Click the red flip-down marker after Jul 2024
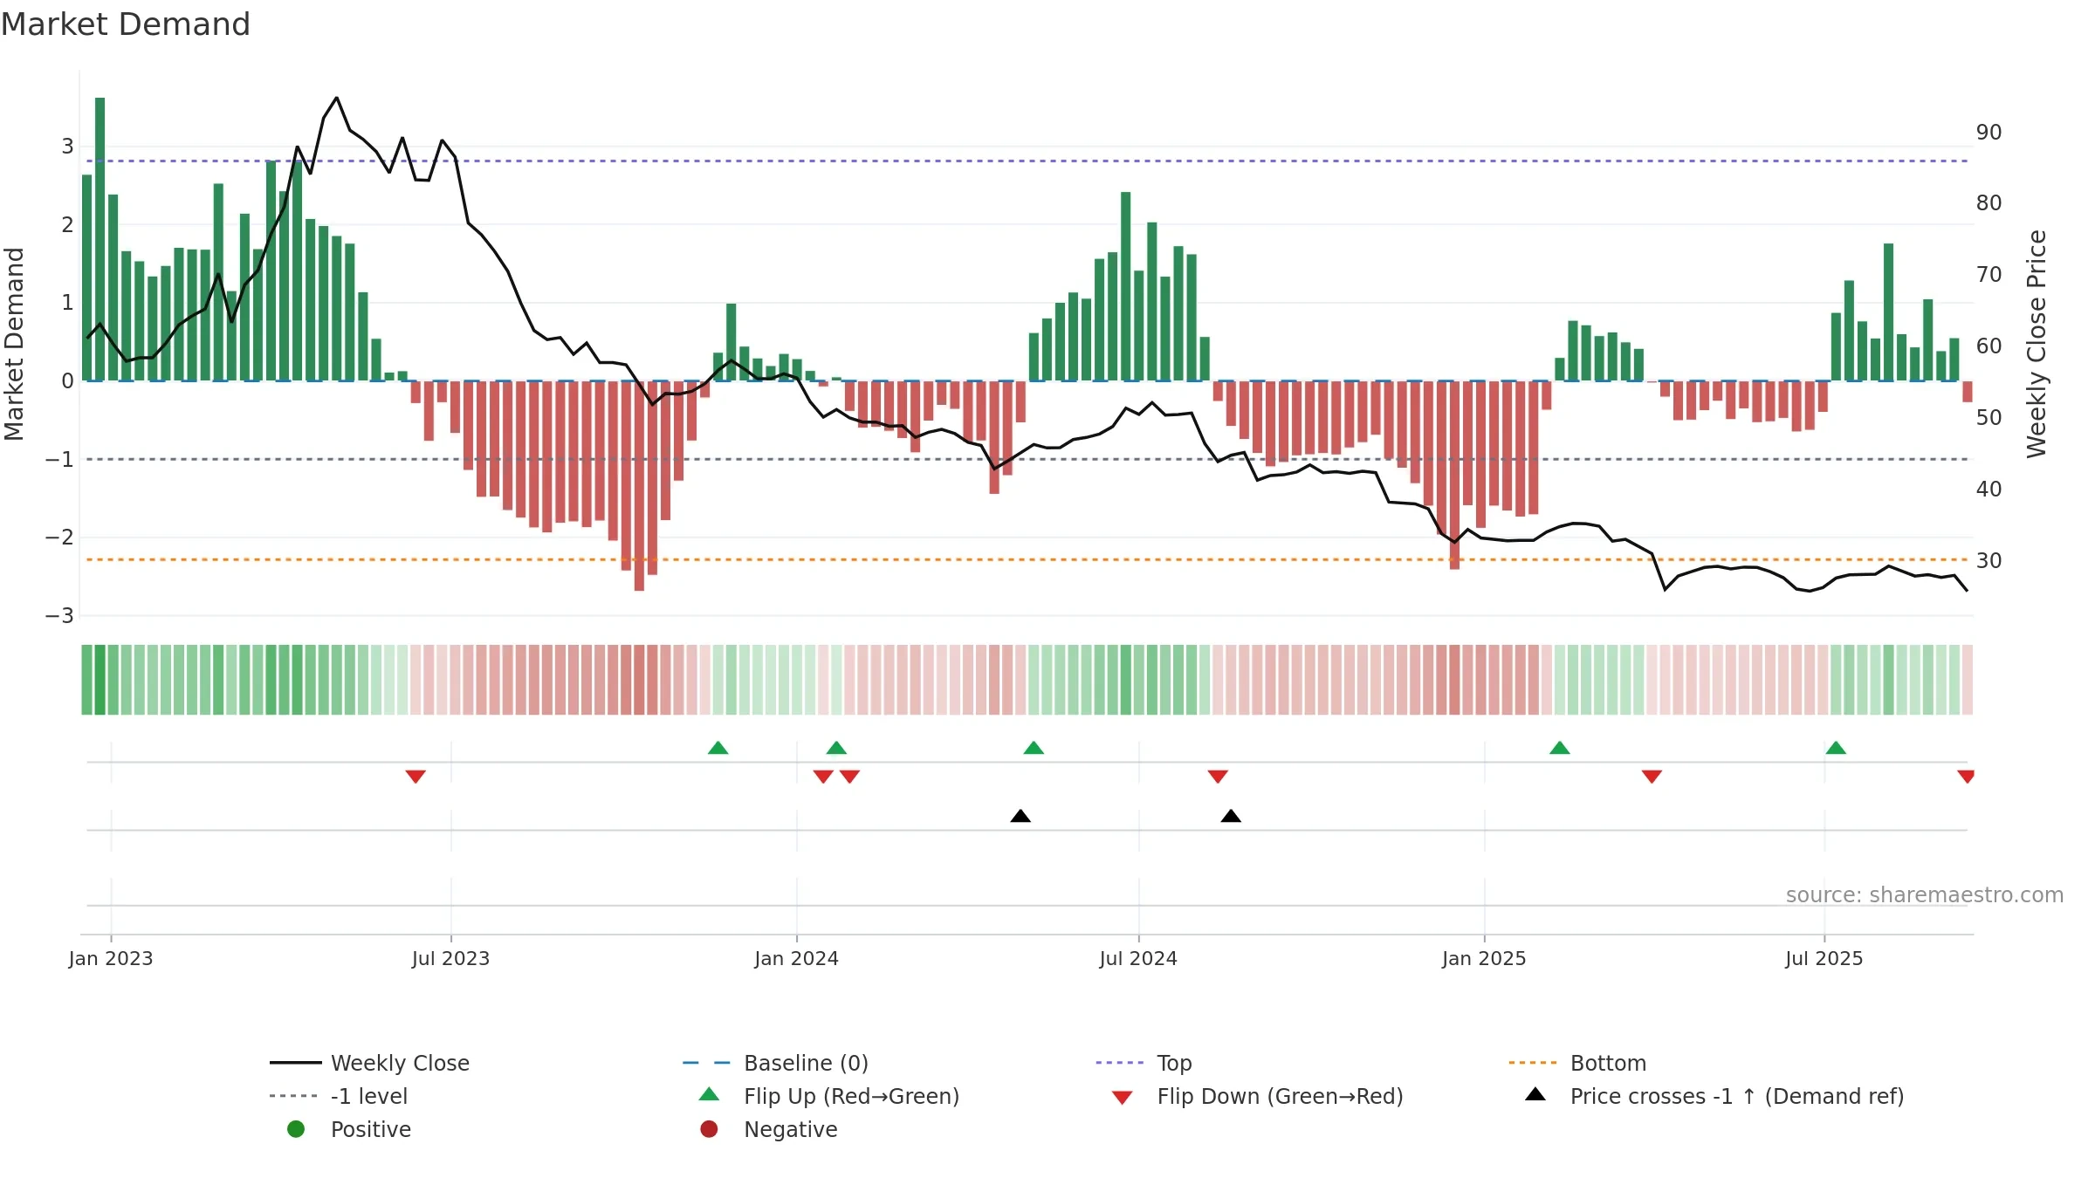The width and height of the screenshot is (2095, 1178). tap(1218, 777)
